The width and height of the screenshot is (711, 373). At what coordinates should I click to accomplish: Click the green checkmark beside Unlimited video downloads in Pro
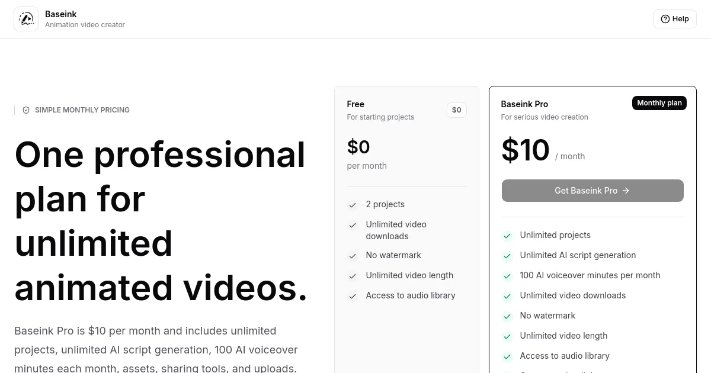(507, 296)
